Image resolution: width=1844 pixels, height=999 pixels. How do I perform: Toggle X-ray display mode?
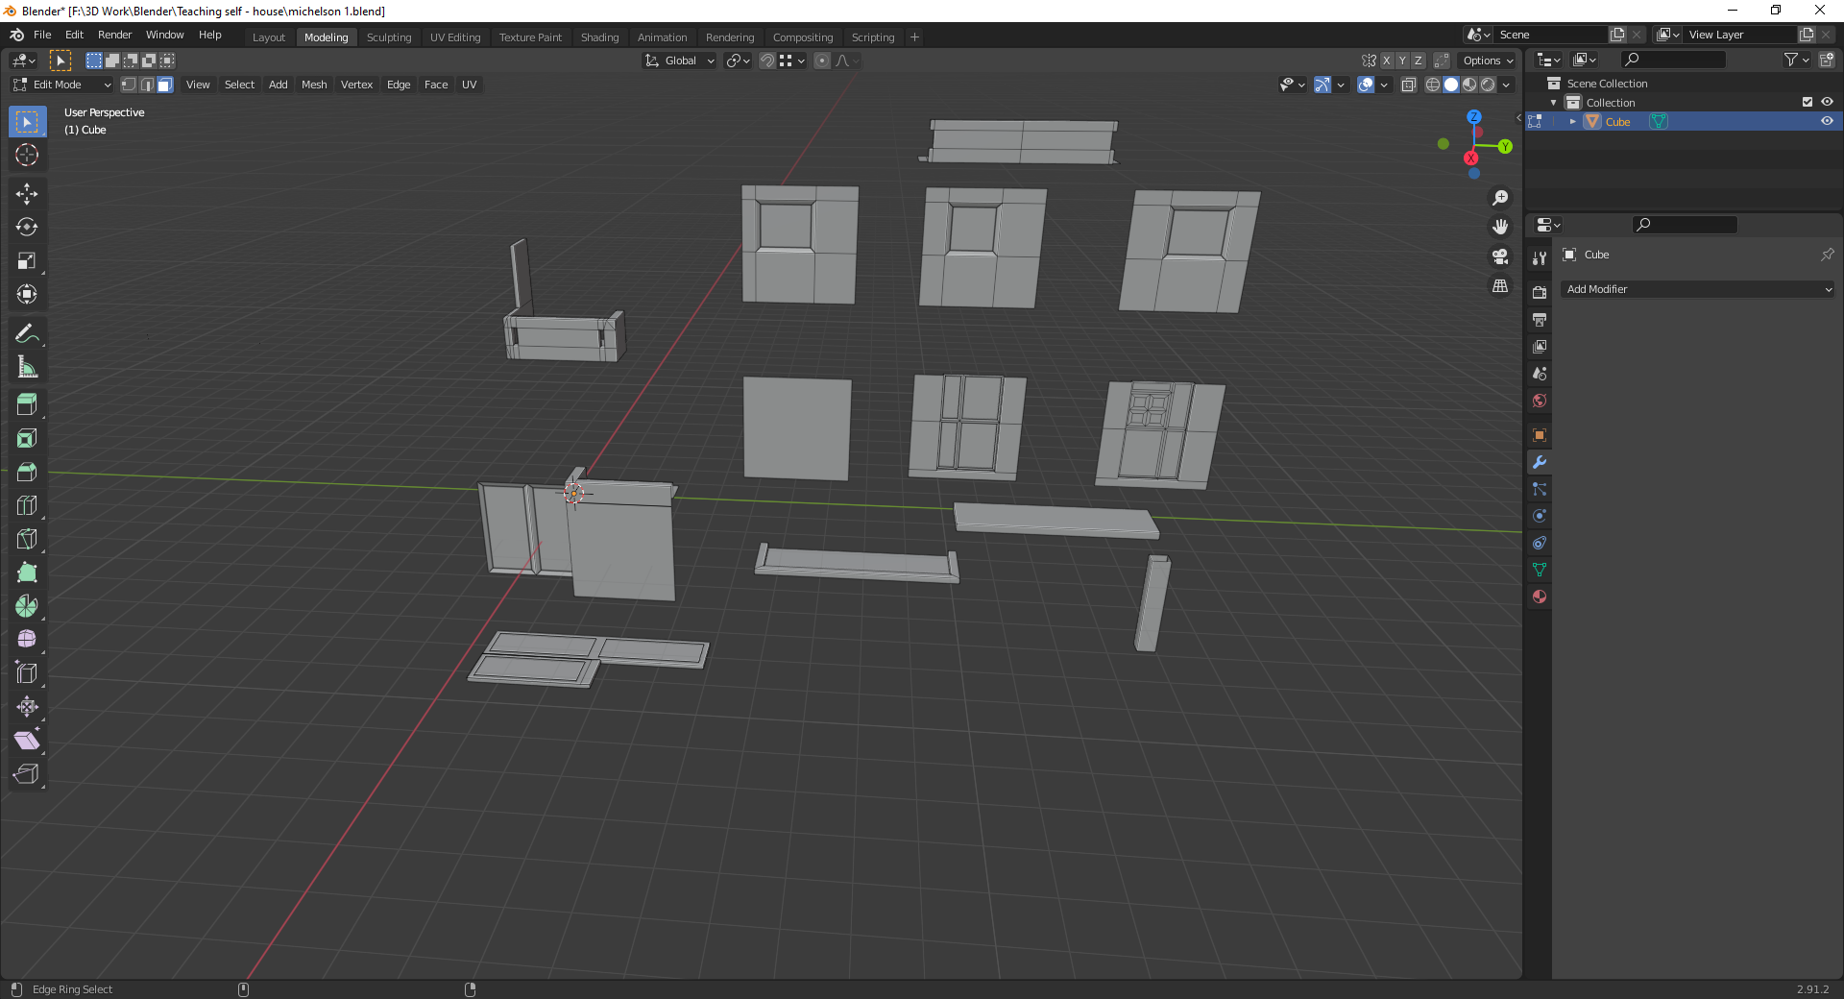pos(1409,85)
